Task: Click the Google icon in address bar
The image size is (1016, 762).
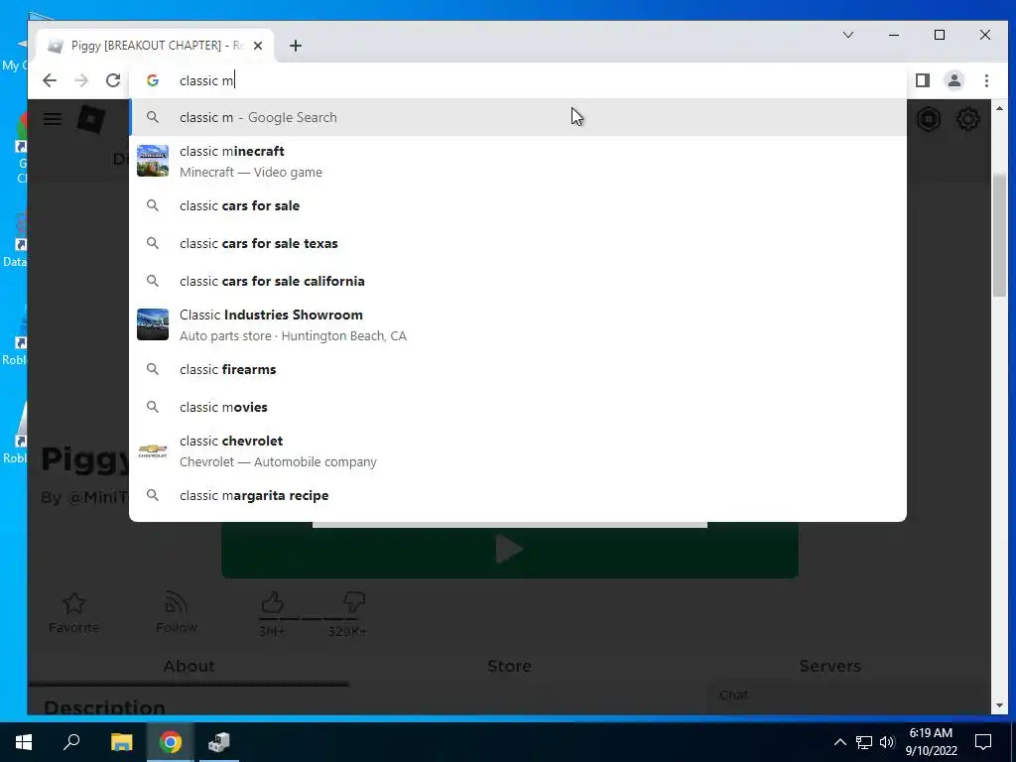Action: 153,80
